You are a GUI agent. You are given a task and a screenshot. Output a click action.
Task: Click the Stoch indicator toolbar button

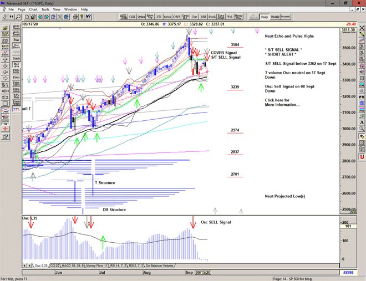212,17
